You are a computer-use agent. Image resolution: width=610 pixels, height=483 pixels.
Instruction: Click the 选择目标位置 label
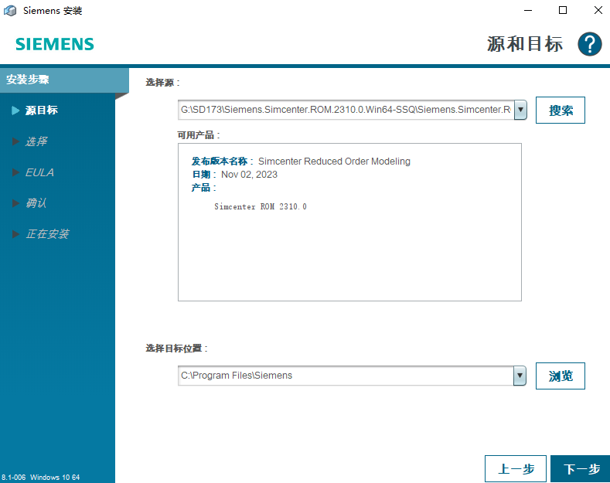(x=176, y=348)
